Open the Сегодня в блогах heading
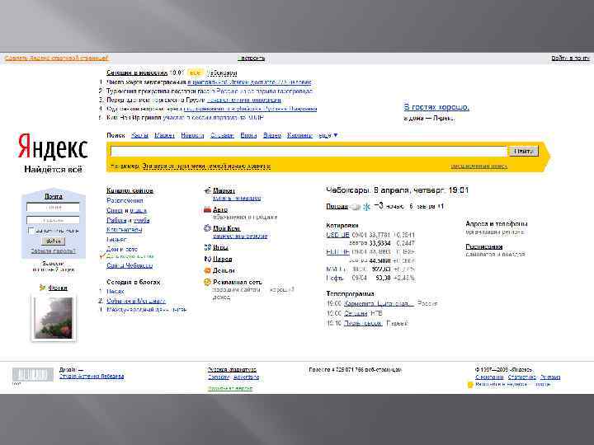 coord(134,282)
